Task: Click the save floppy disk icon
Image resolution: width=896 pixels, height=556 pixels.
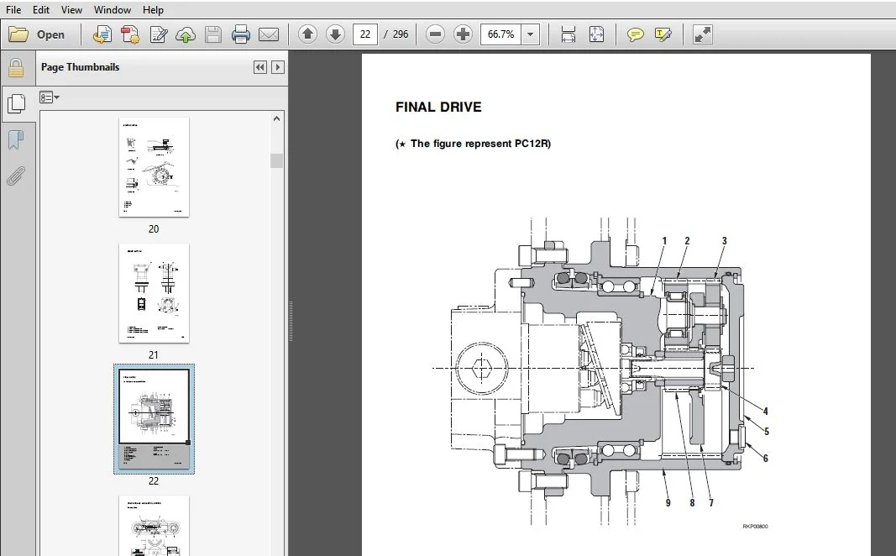Action: (213, 35)
